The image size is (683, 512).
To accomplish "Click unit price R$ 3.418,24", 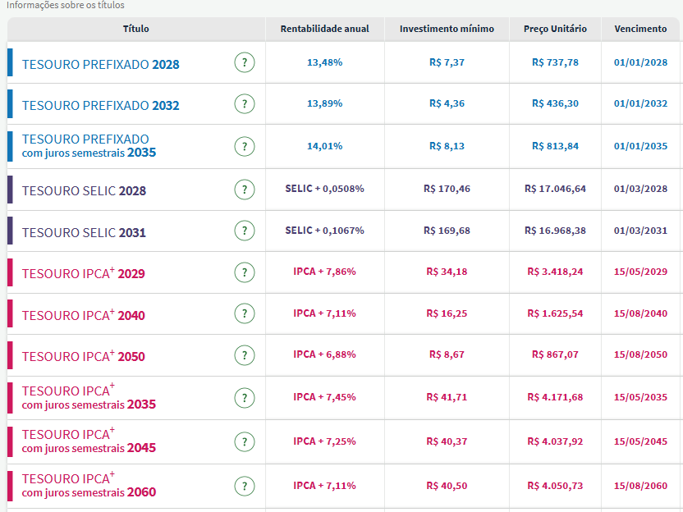I will tap(555, 272).
